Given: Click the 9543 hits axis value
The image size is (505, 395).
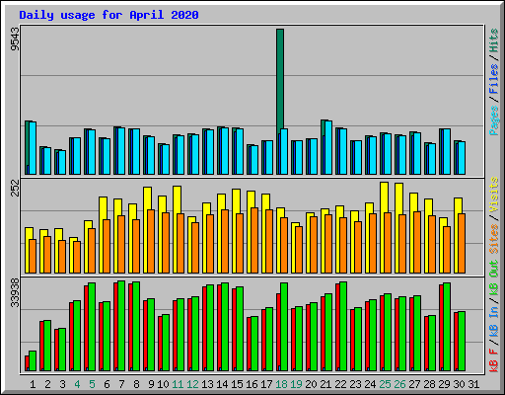Looking at the screenshot, I should 15,39.
